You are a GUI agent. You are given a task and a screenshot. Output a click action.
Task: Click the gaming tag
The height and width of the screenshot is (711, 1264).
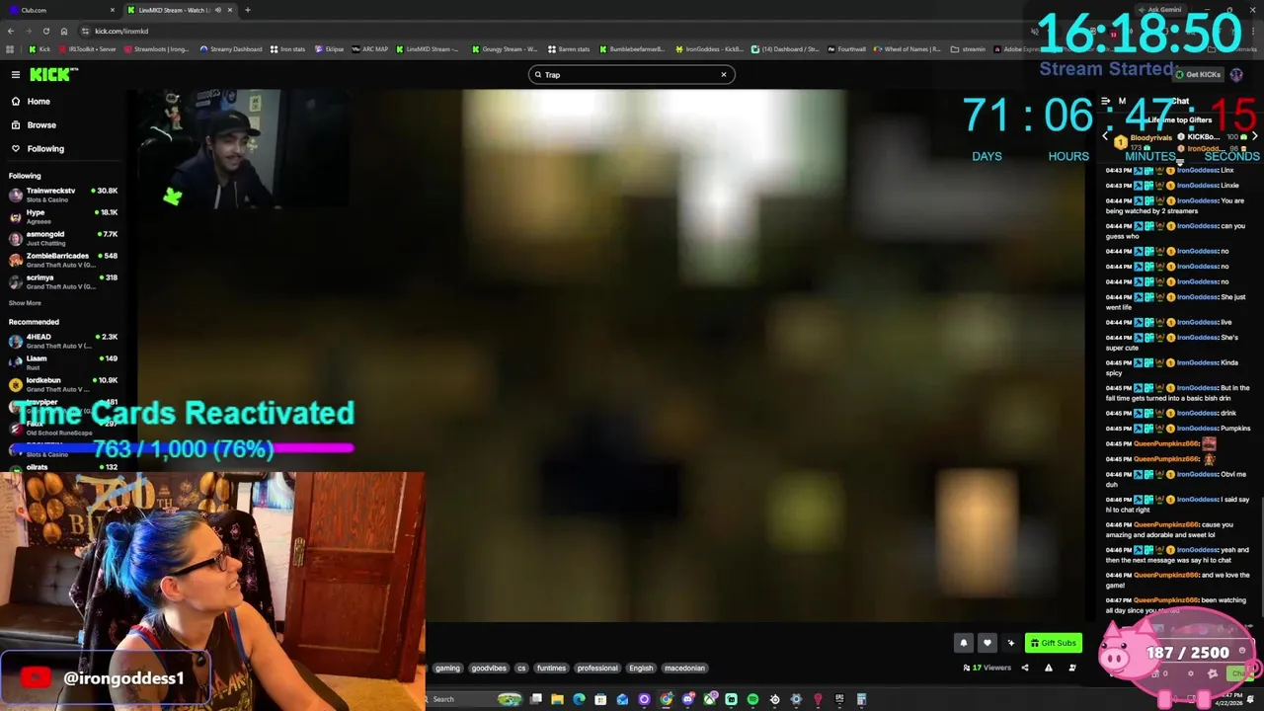[447, 668]
